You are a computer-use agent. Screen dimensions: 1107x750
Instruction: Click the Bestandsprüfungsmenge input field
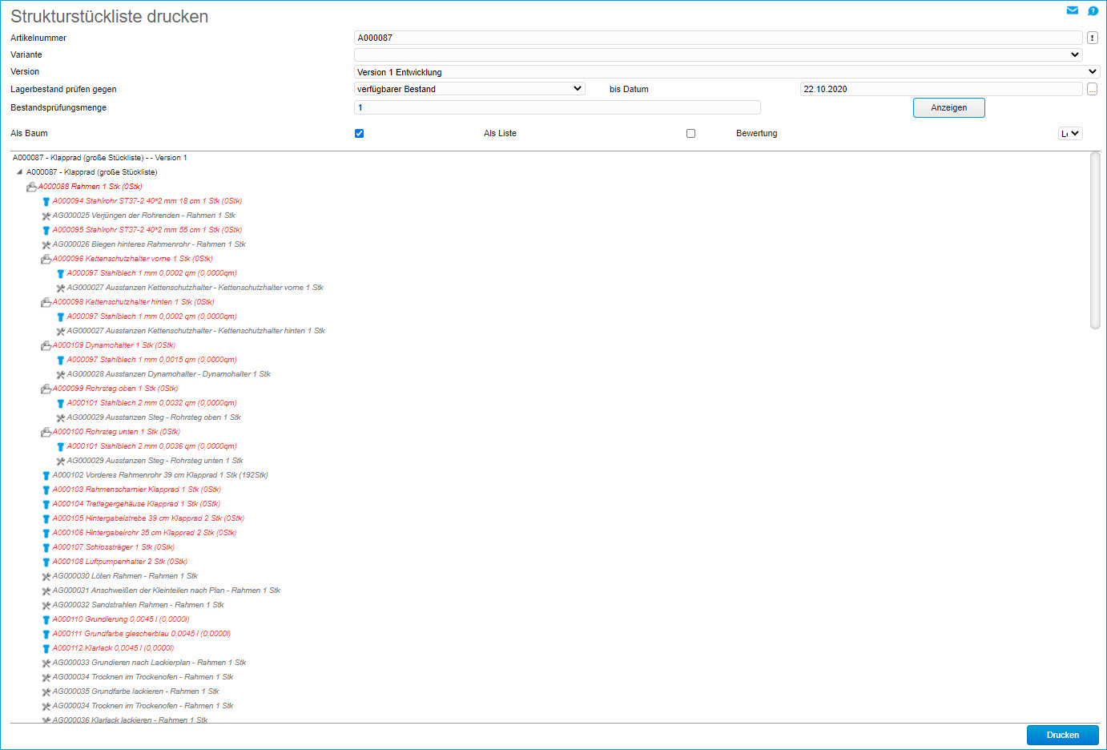557,107
